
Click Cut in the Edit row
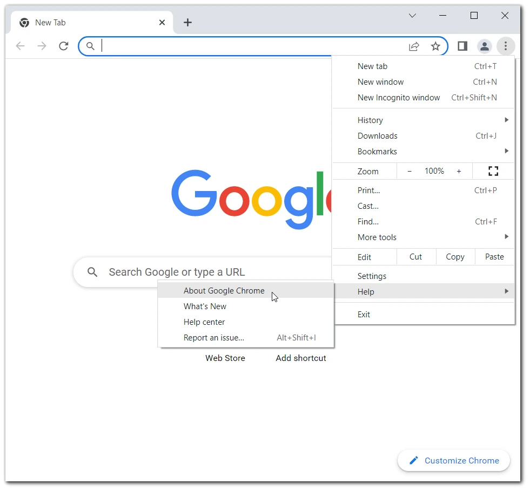(x=416, y=257)
